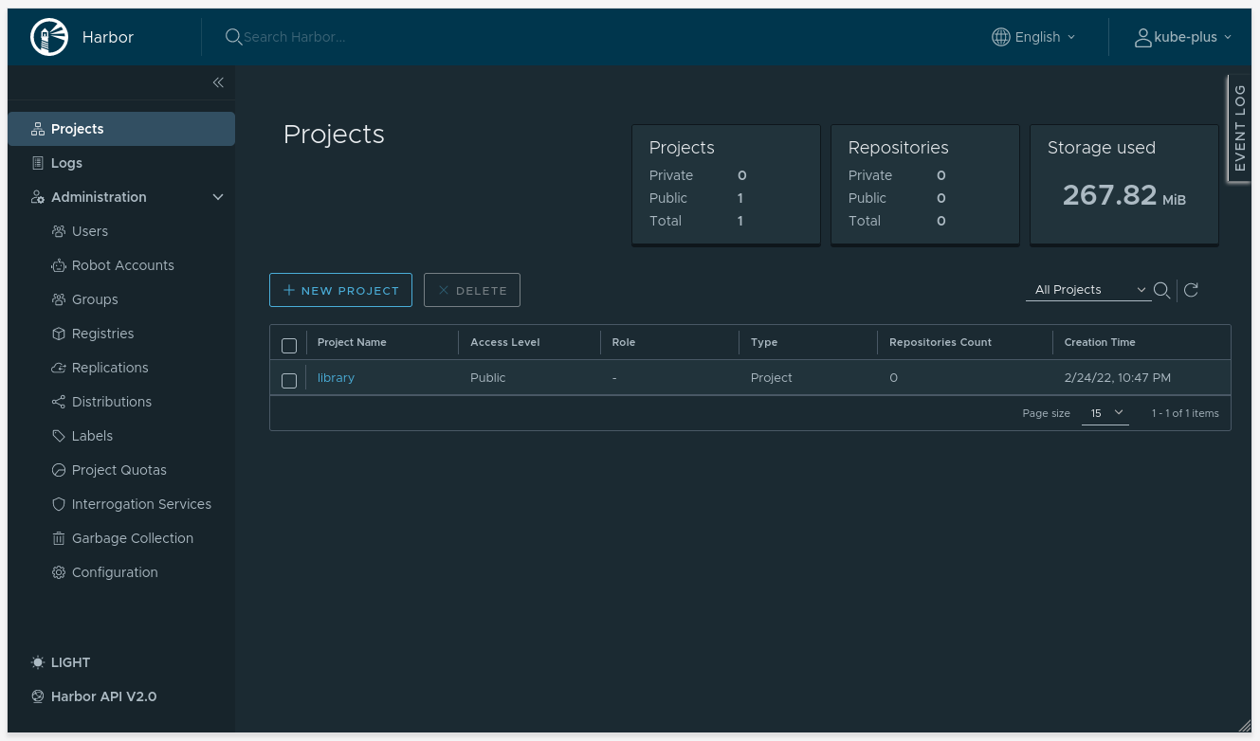Sort by Repositories Count column header
This screenshot has width=1260, height=741.
940,342
